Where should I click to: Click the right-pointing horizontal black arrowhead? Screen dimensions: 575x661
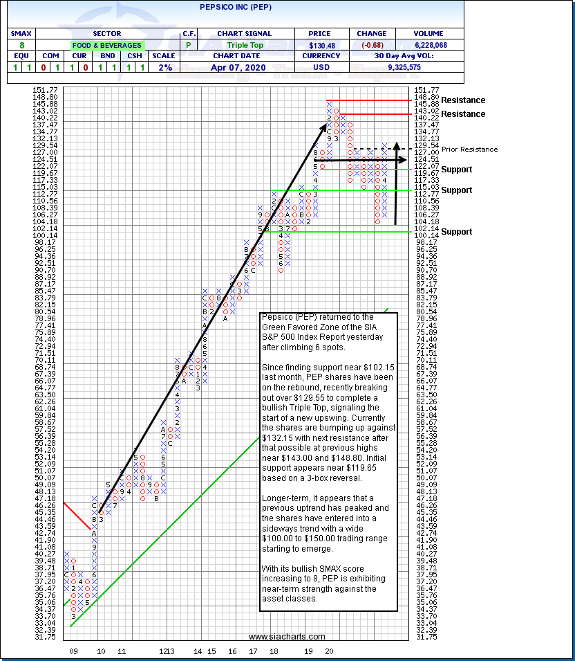403,160
